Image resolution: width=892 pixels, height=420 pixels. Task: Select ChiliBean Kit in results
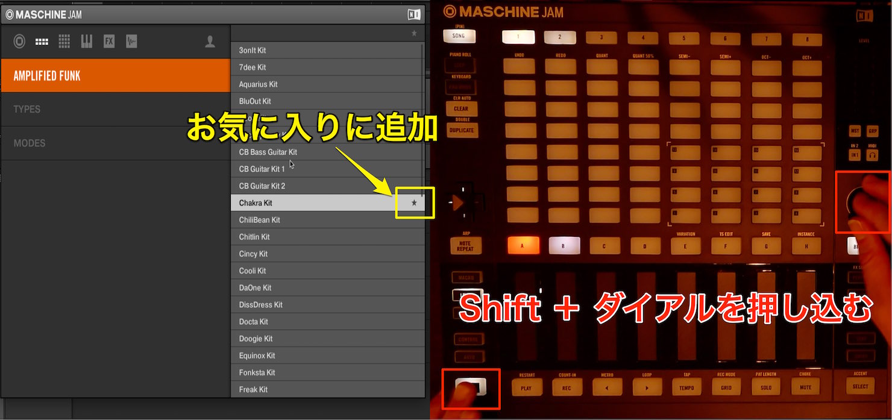pyautogui.click(x=327, y=220)
